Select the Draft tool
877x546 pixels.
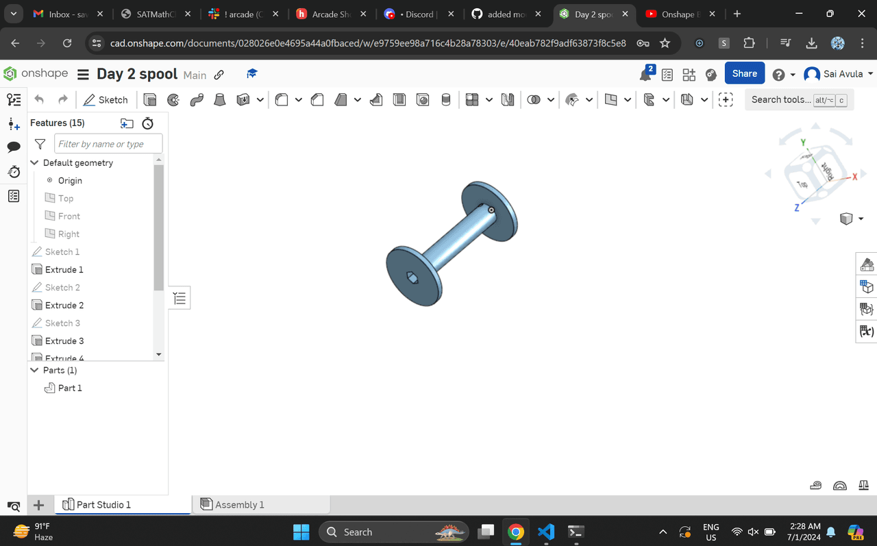point(341,100)
